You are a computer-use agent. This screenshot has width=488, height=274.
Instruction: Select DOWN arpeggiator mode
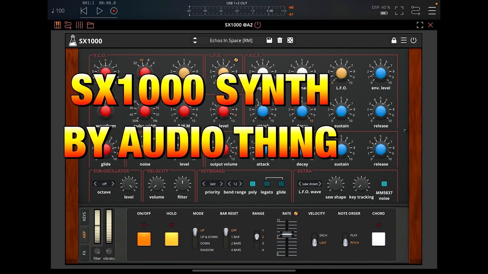pos(205,244)
